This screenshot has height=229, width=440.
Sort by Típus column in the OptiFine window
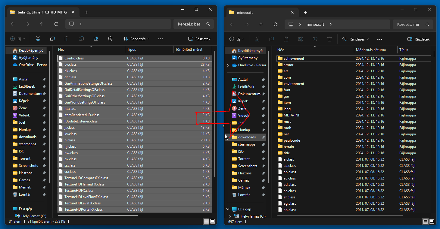149,50
